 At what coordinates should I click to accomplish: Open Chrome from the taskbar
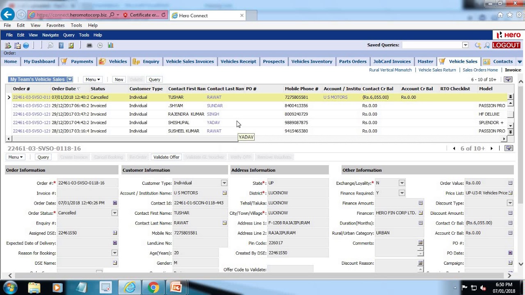click(x=153, y=288)
